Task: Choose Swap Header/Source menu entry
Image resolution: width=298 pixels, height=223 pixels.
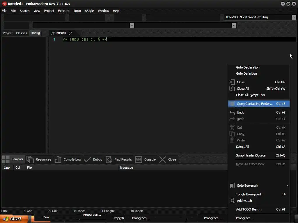Action: [x=259, y=156]
